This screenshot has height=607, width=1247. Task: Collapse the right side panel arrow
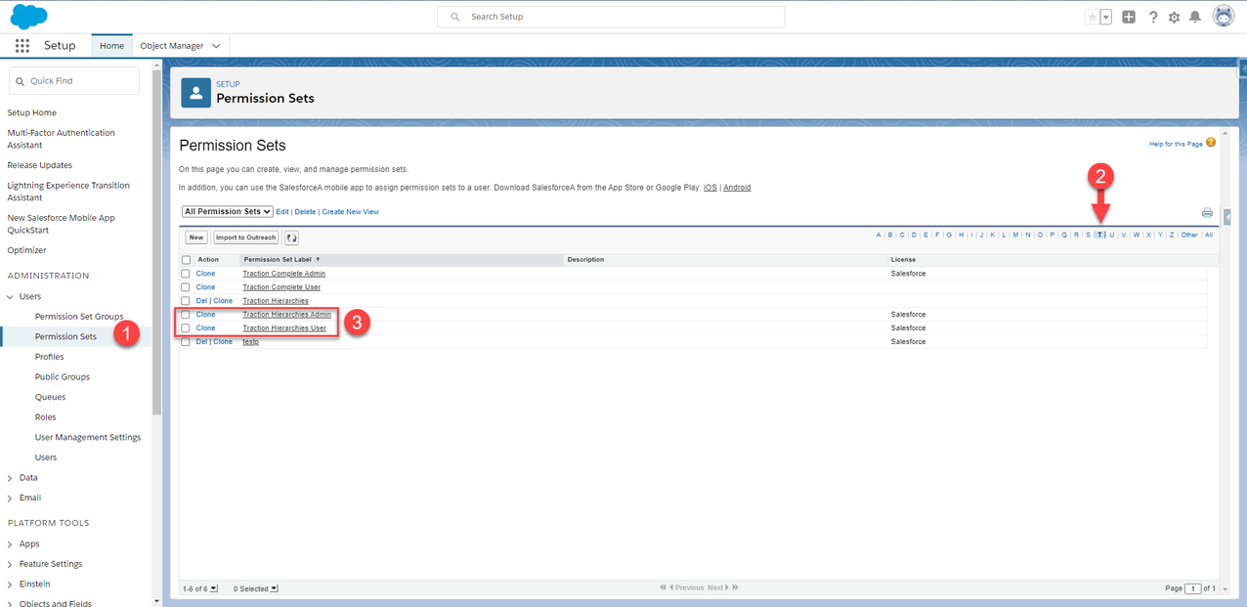[1227, 217]
